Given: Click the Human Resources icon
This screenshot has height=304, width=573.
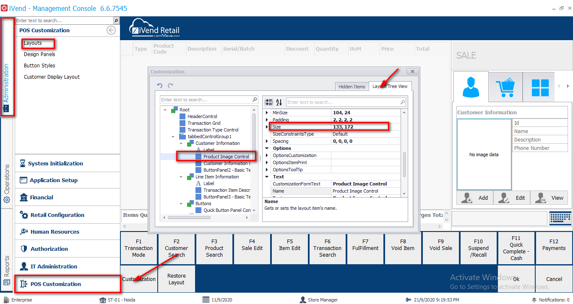Looking at the screenshot, I should [x=23, y=232].
